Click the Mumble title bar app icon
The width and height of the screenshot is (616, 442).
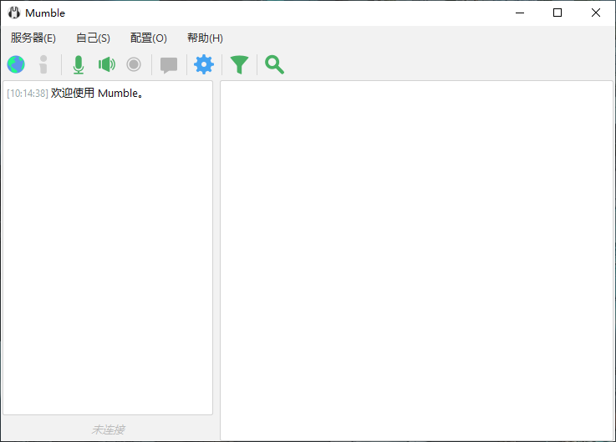click(14, 13)
